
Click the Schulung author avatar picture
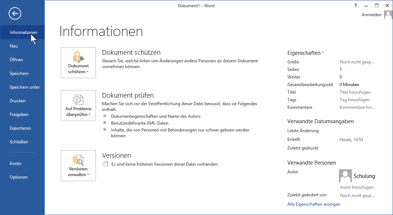coord(345,176)
